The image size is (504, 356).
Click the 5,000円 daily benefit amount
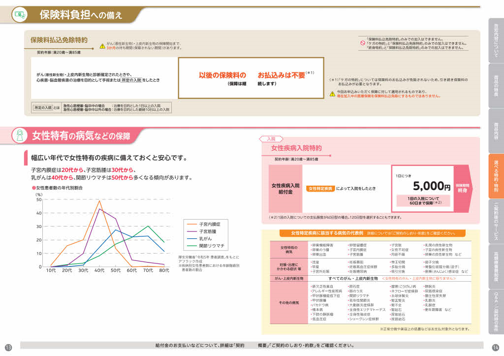point(431,187)
